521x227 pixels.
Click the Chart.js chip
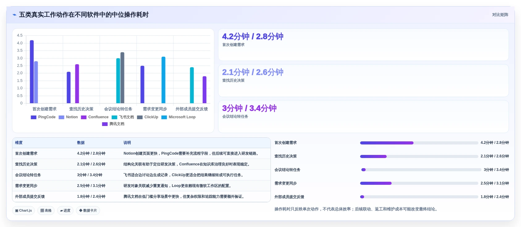23,211
